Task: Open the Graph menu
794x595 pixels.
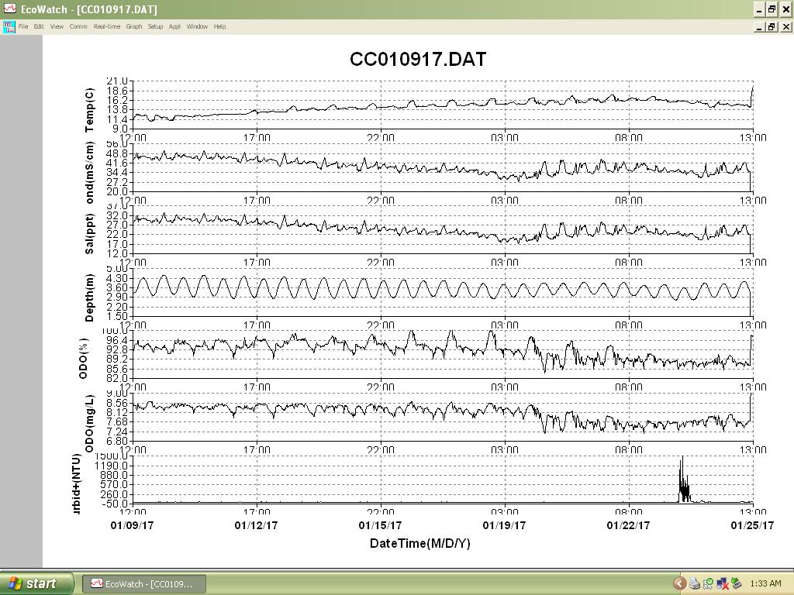Action: tap(134, 27)
